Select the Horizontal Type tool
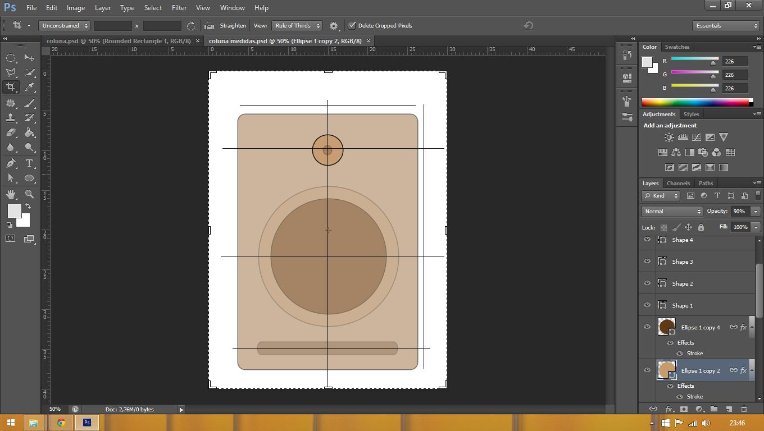The height and width of the screenshot is (431, 764). pos(29,163)
